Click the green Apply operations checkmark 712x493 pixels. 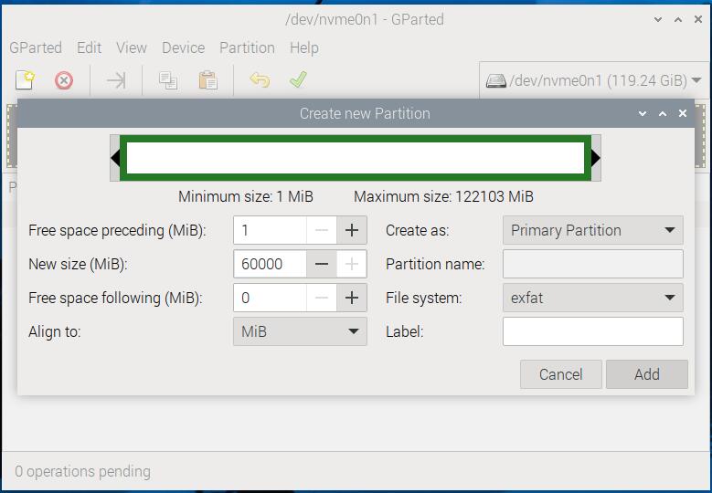(298, 79)
